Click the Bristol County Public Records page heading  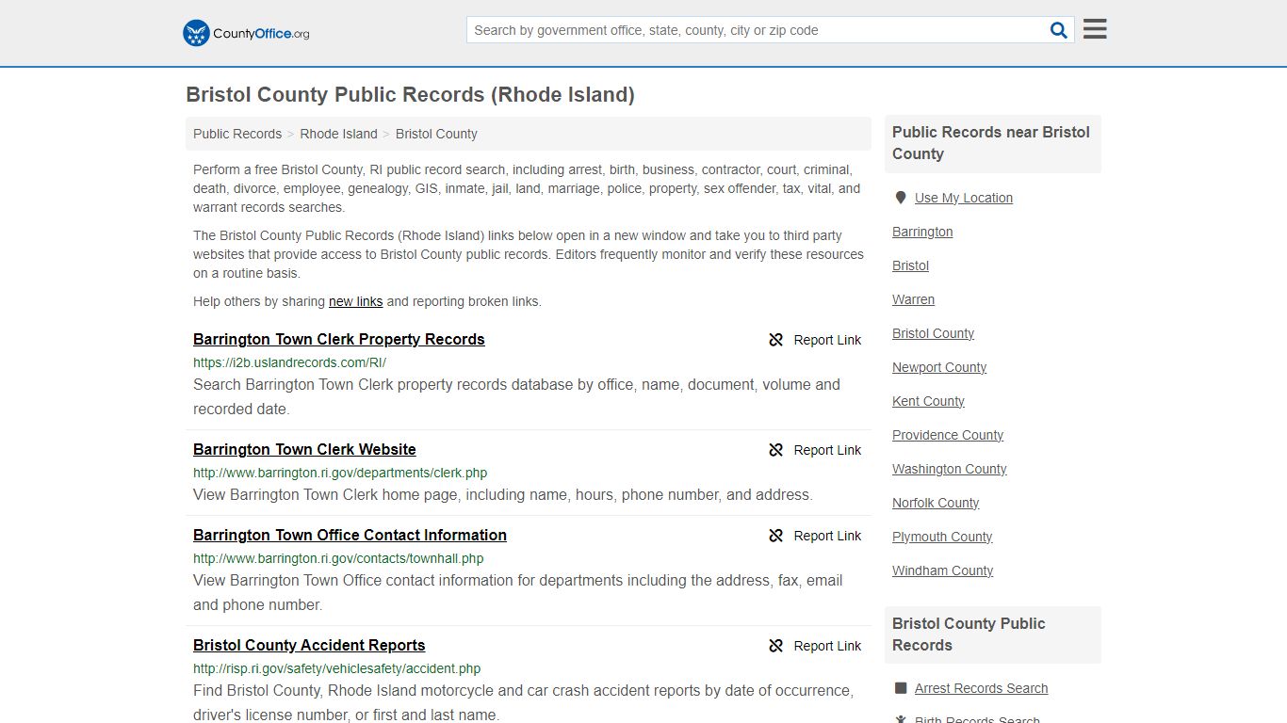[x=410, y=94]
